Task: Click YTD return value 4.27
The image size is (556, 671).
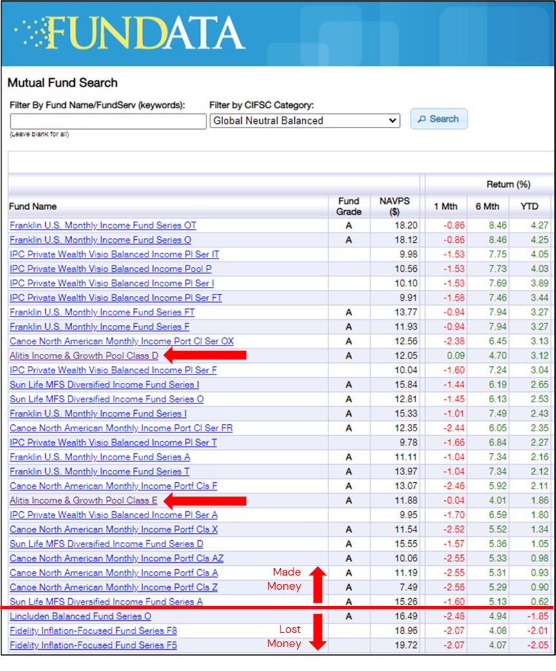Action: click(x=539, y=226)
